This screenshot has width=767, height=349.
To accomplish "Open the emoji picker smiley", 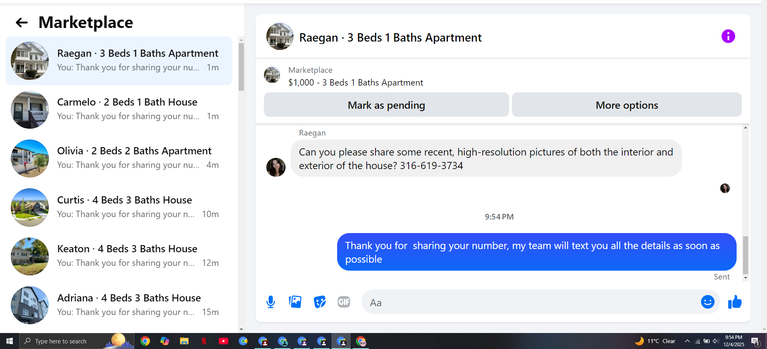I will [x=707, y=302].
